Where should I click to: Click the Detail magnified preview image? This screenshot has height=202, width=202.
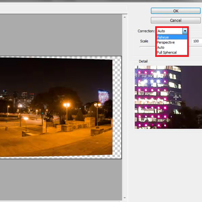coord(168,97)
